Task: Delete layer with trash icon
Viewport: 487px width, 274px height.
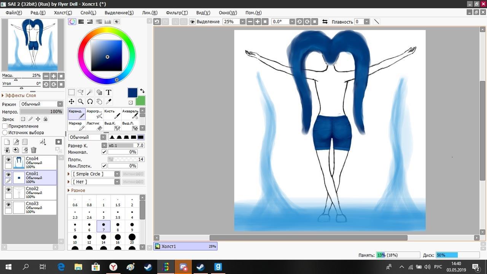Action: 33,150
